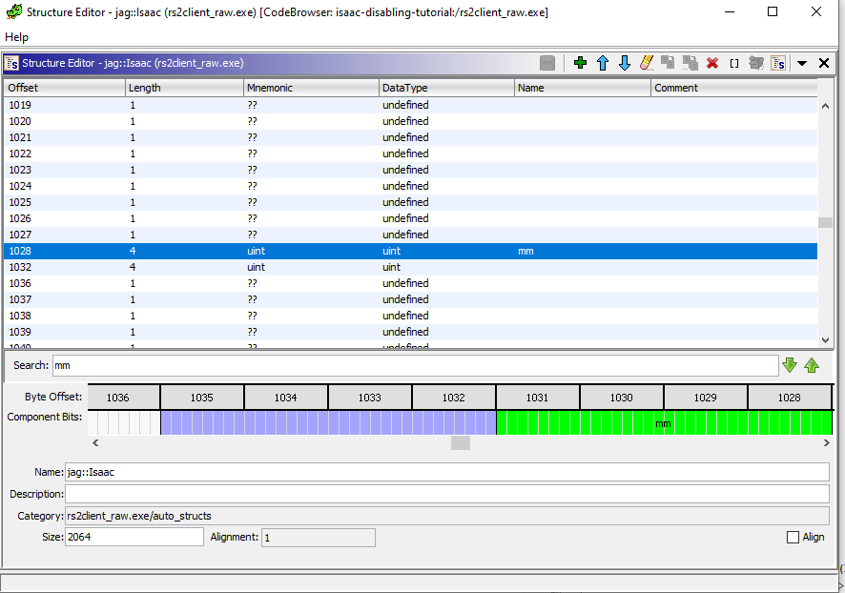845x593 pixels.
Task: Click byte offset 1035 header
Action: (x=201, y=398)
